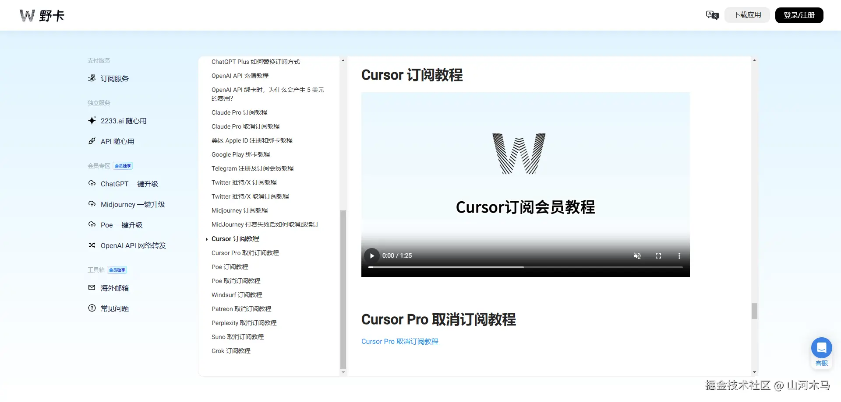841x402 pixels.
Task: Click the 野卡 W logo
Action: (x=42, y=16)
